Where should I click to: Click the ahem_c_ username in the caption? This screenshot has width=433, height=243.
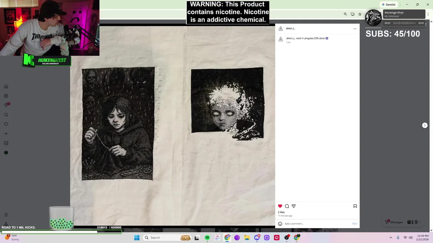point(291,38)
